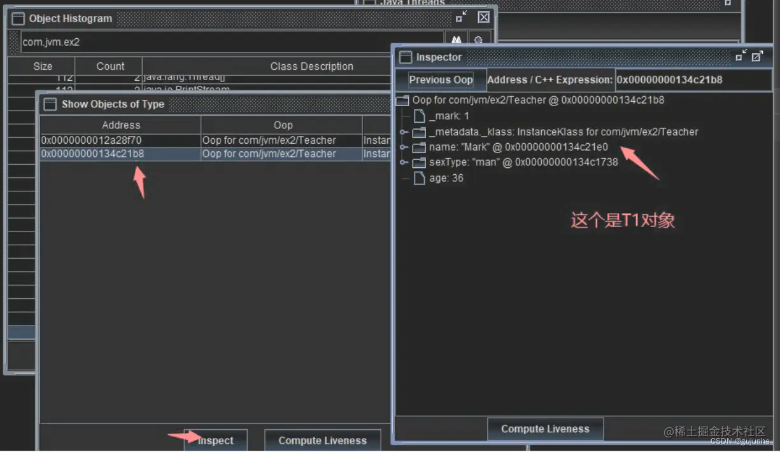Click the Inspector window title bar

(584, 57)
